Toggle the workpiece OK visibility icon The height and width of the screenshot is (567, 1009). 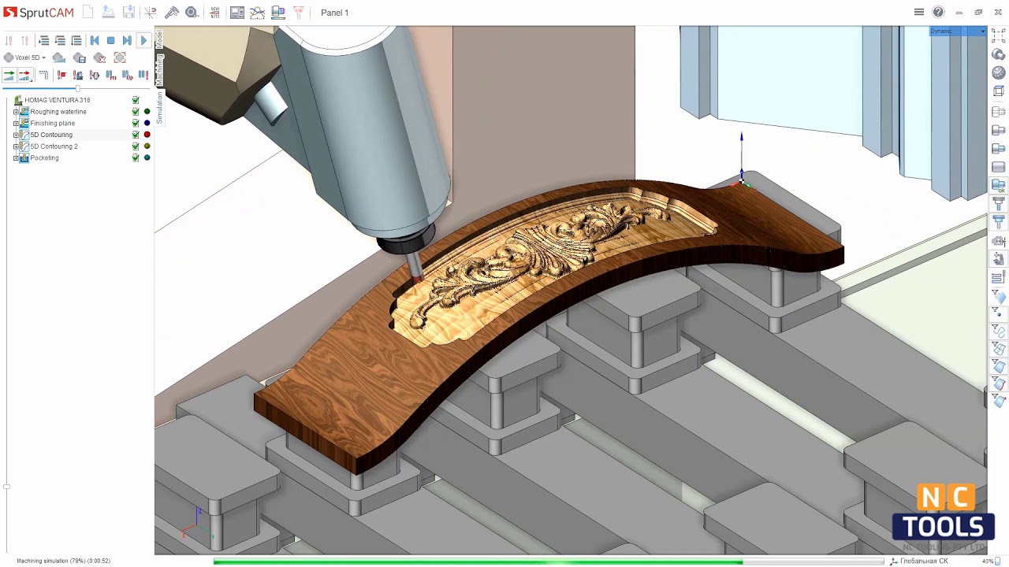999,186
